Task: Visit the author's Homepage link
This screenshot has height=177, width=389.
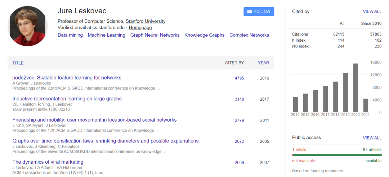Action: (140, 28)
